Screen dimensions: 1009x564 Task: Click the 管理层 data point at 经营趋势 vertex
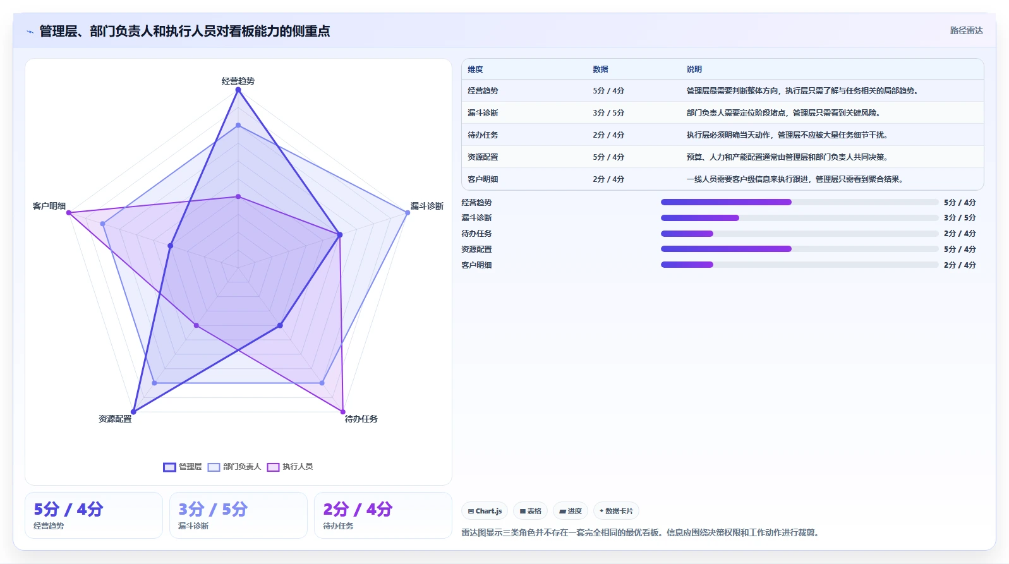[238, 90]
